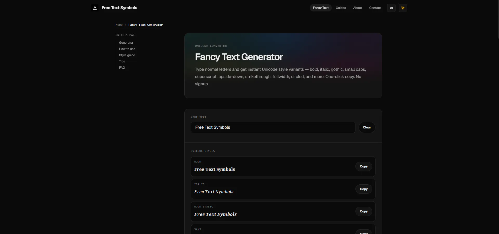The height and width of the screenshot is (234, 499).
Task: Click the Bold styled output text
Action: [x=215, y=169]
